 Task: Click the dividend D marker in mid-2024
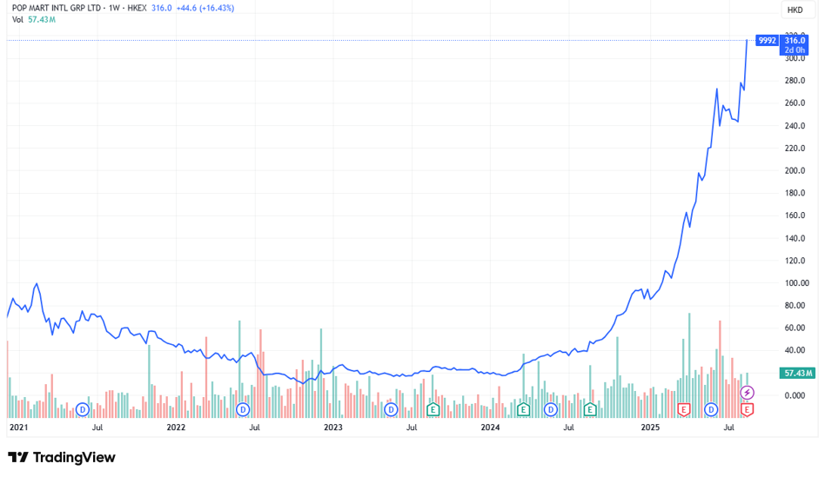coord(550,409)
